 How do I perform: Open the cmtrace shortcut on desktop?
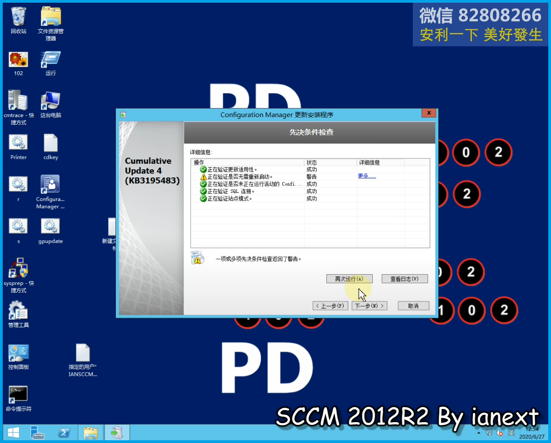point(19,108)
